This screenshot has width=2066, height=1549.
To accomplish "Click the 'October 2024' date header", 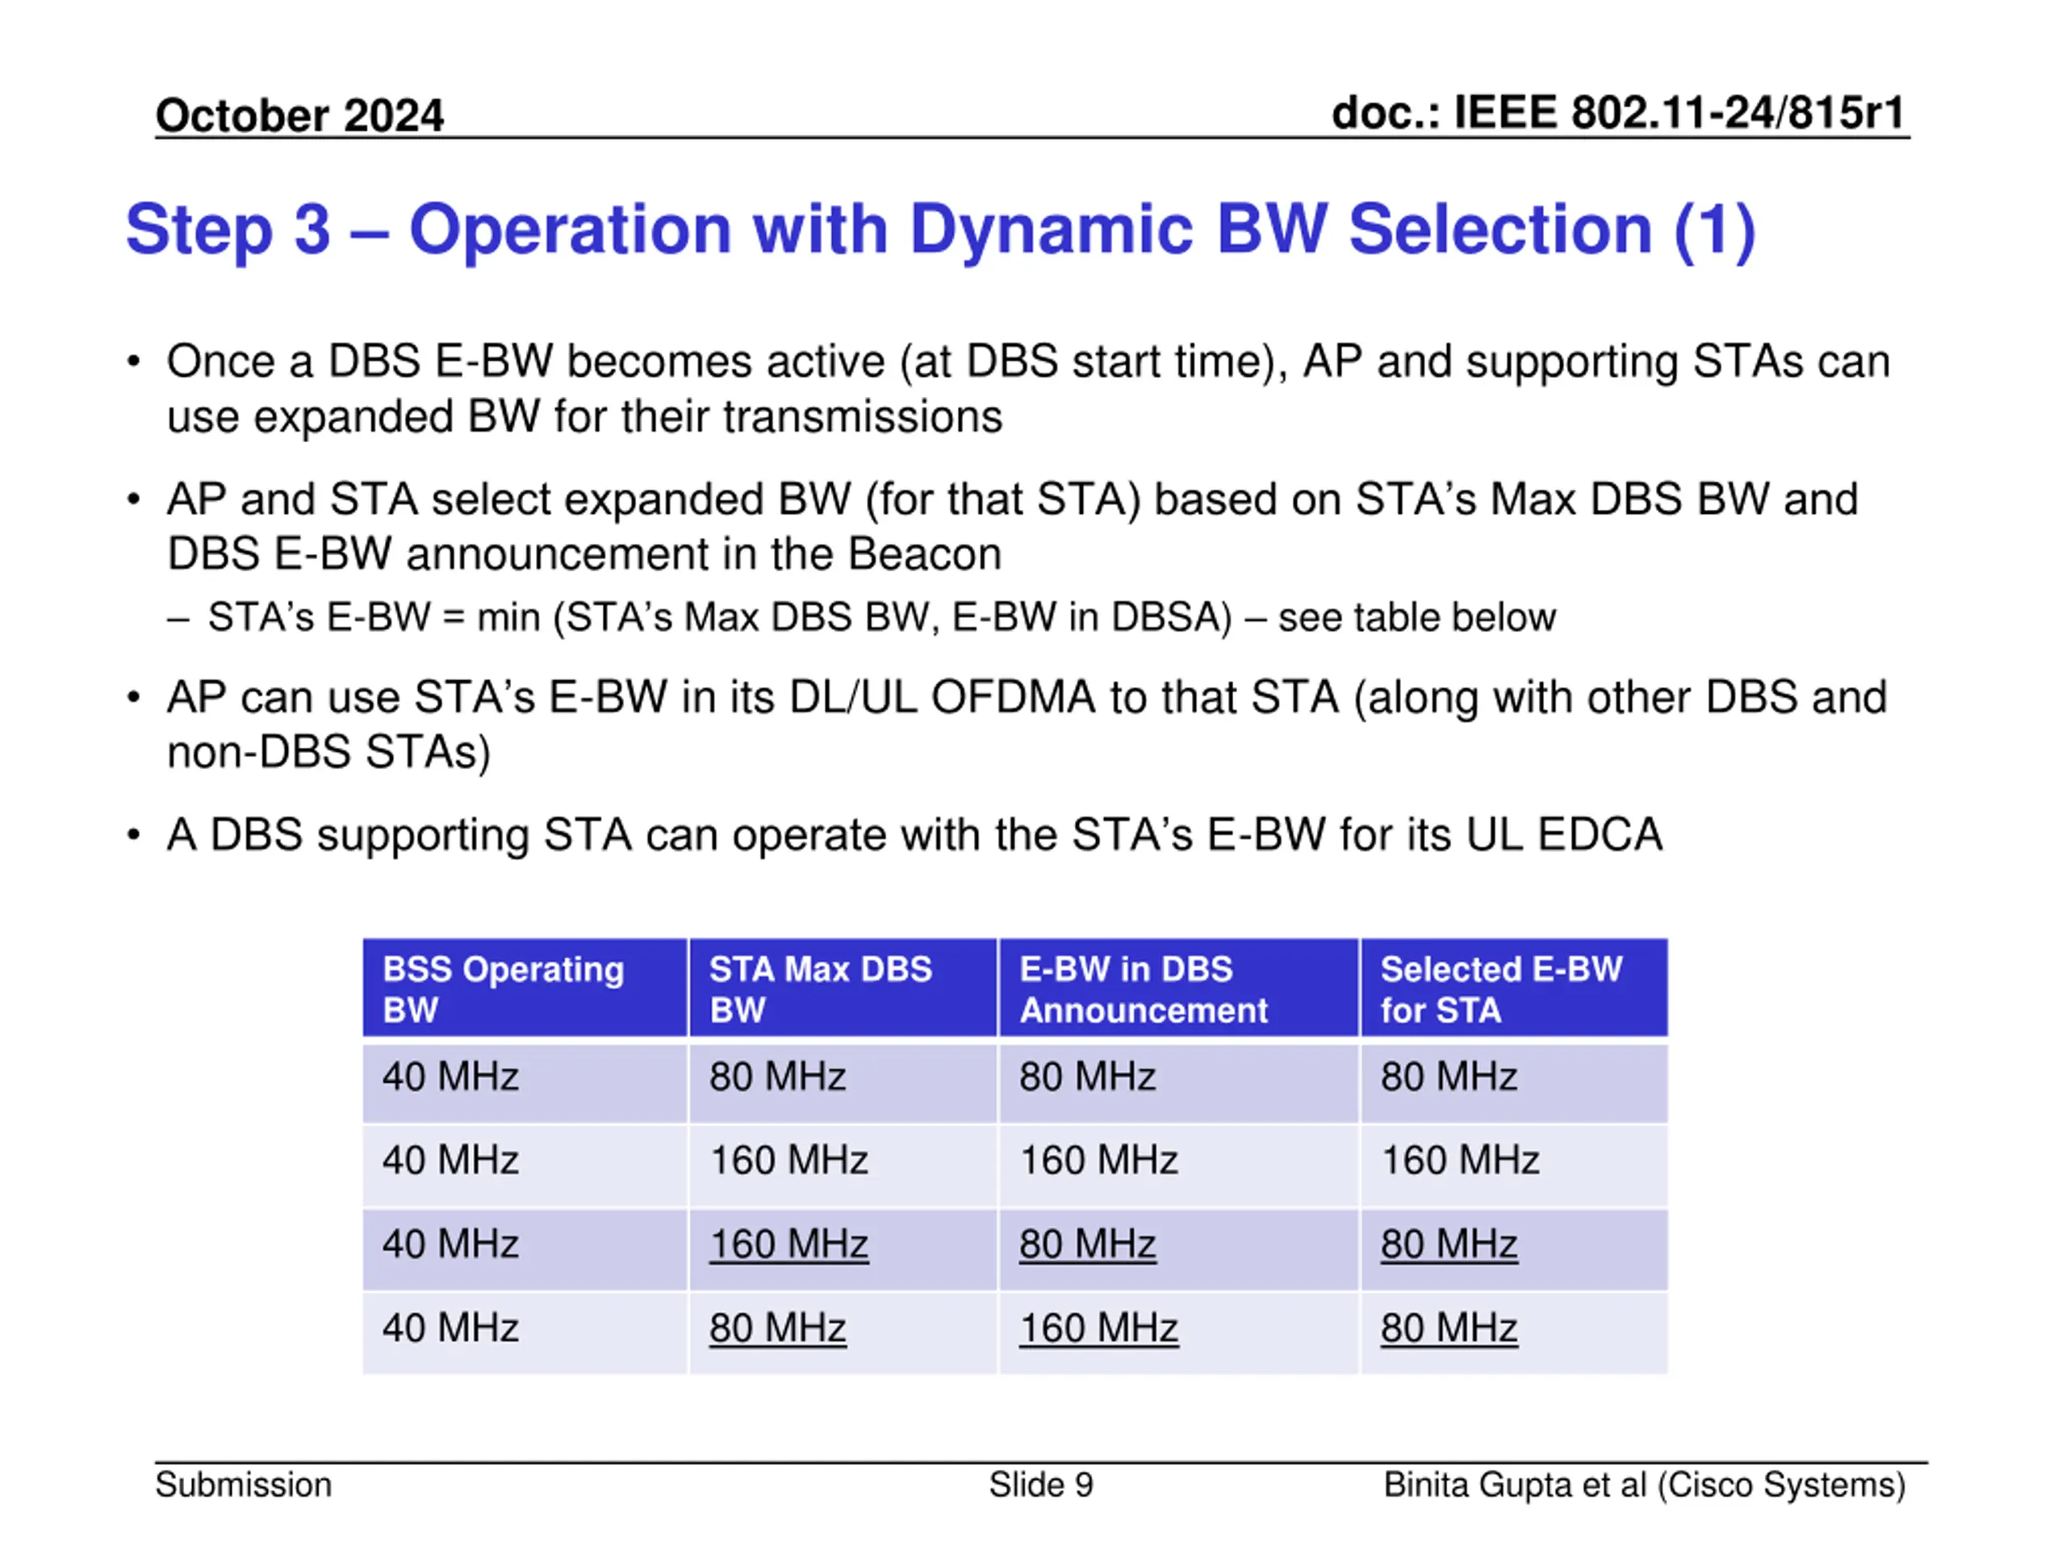I will [299, 116].
